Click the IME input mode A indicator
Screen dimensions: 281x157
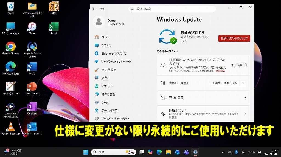[x=243, y=152]
